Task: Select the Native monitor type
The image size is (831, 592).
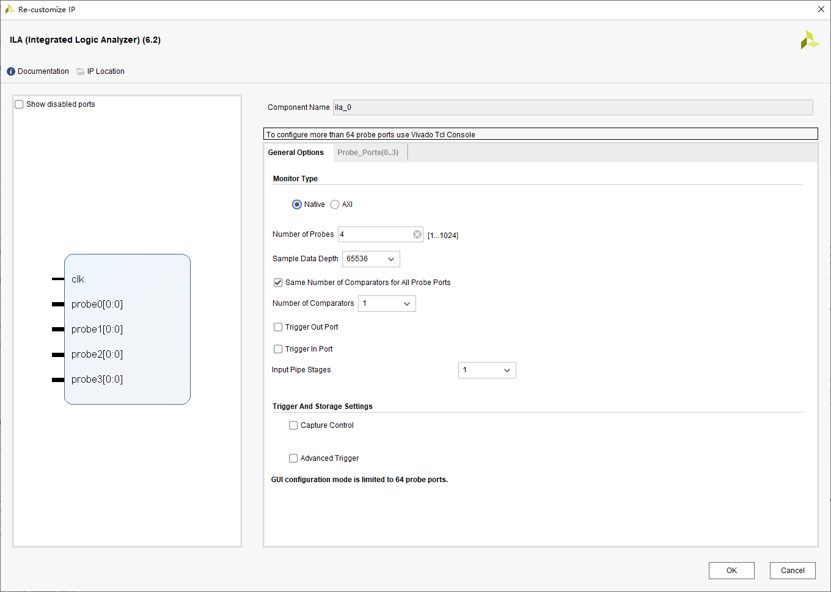Action: coord(297,204)
